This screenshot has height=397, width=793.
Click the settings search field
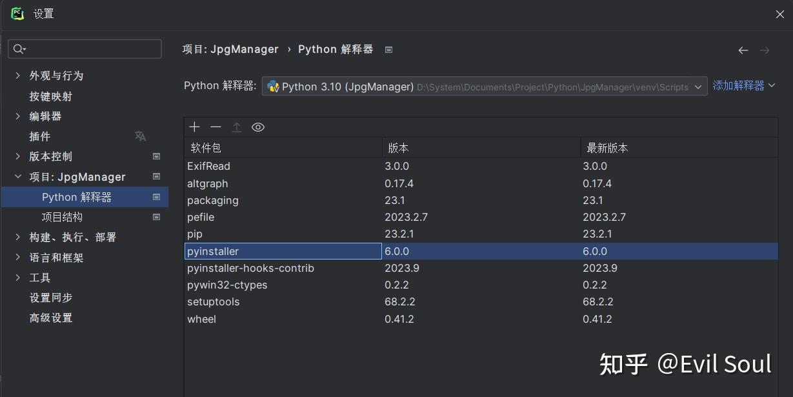pyautogui.click(x=90, y=49)
